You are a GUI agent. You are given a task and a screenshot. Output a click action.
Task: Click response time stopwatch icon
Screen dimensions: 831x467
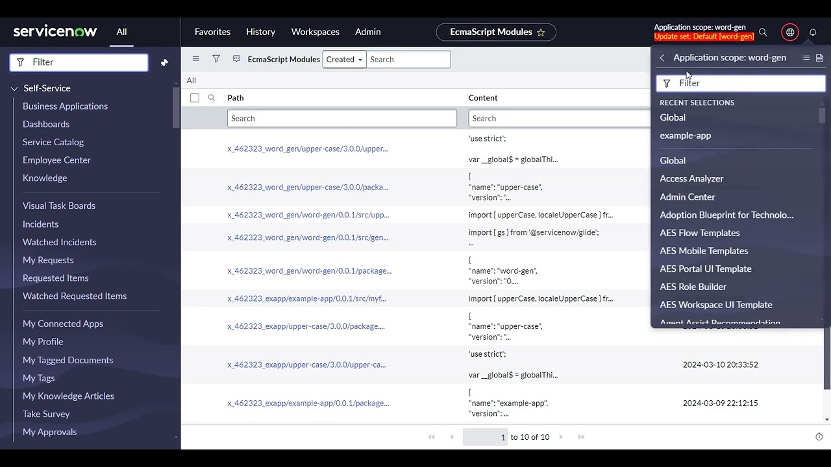[819, 437]
